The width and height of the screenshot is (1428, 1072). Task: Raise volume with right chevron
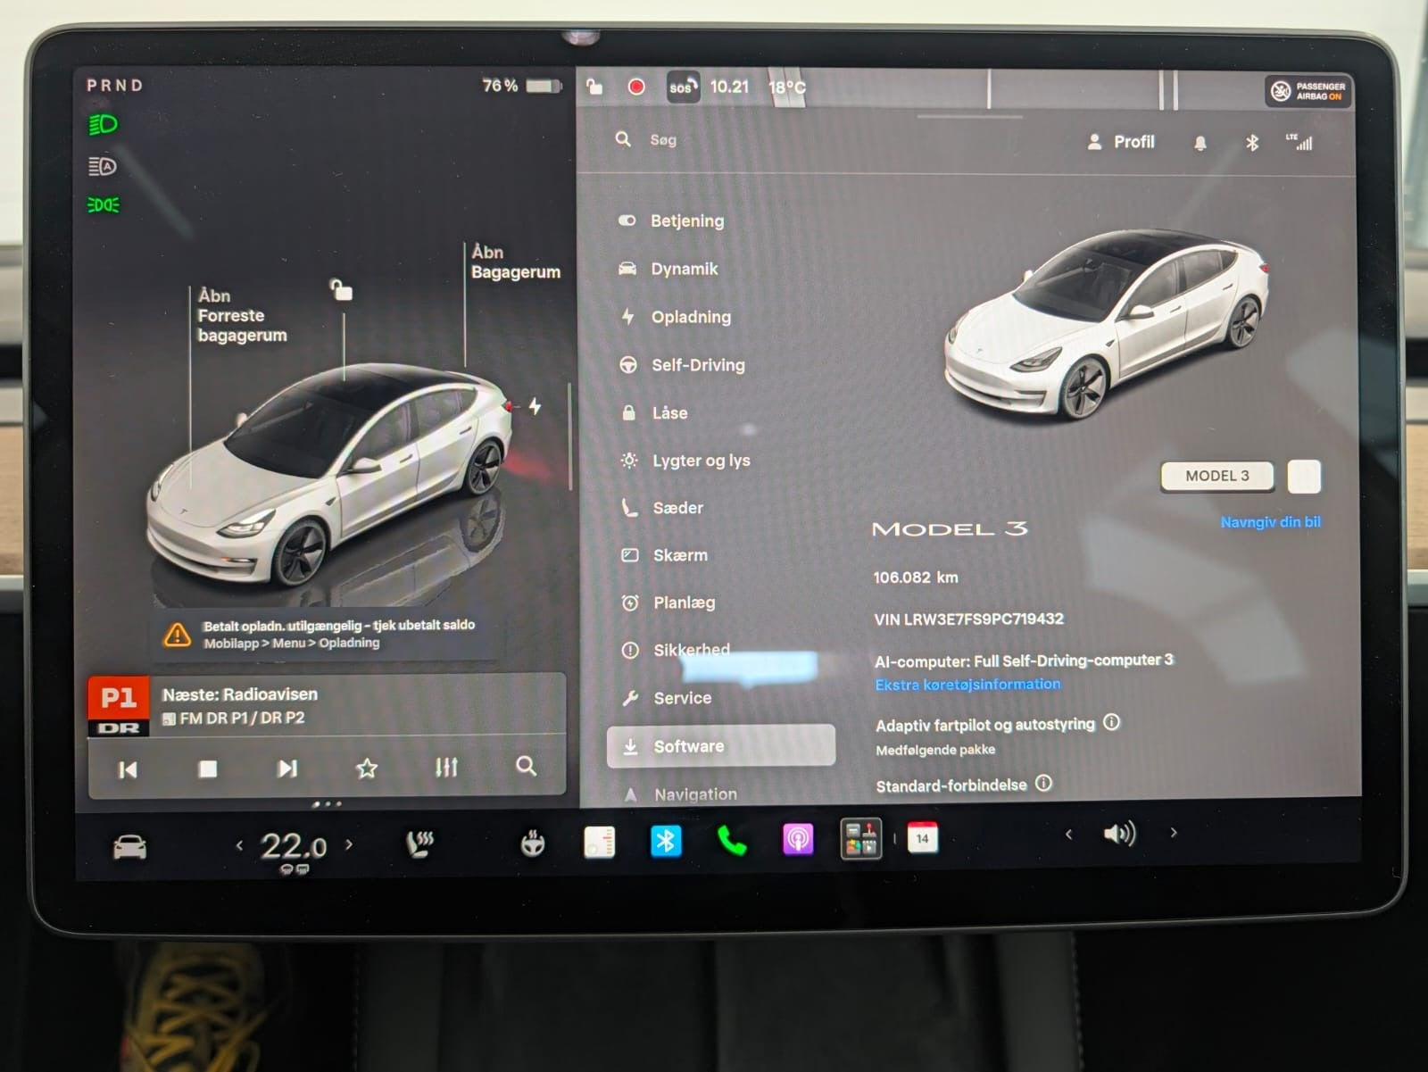[1174, 833]
